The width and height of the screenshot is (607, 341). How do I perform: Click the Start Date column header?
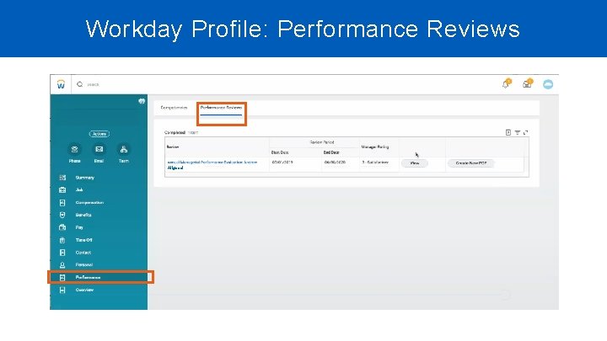[280, 152]
